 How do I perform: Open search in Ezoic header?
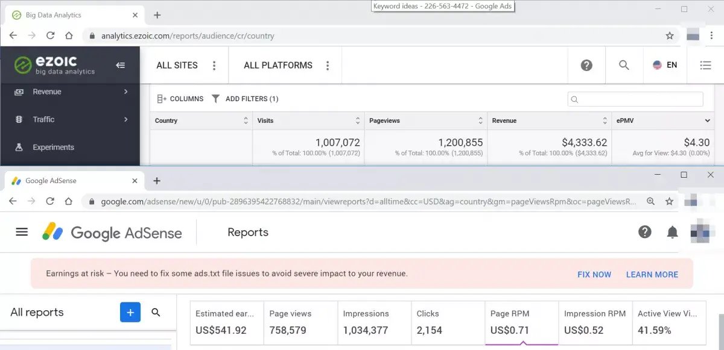click(624, 65)
